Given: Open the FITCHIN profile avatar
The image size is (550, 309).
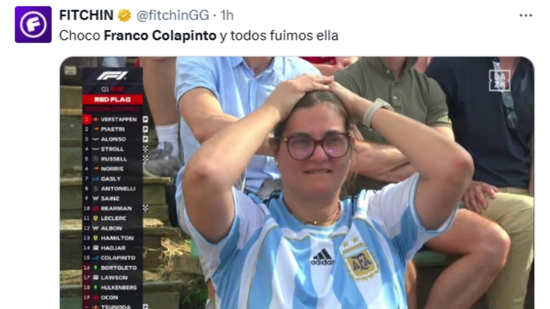Looking at the screenshot, I should click(33, 24).
